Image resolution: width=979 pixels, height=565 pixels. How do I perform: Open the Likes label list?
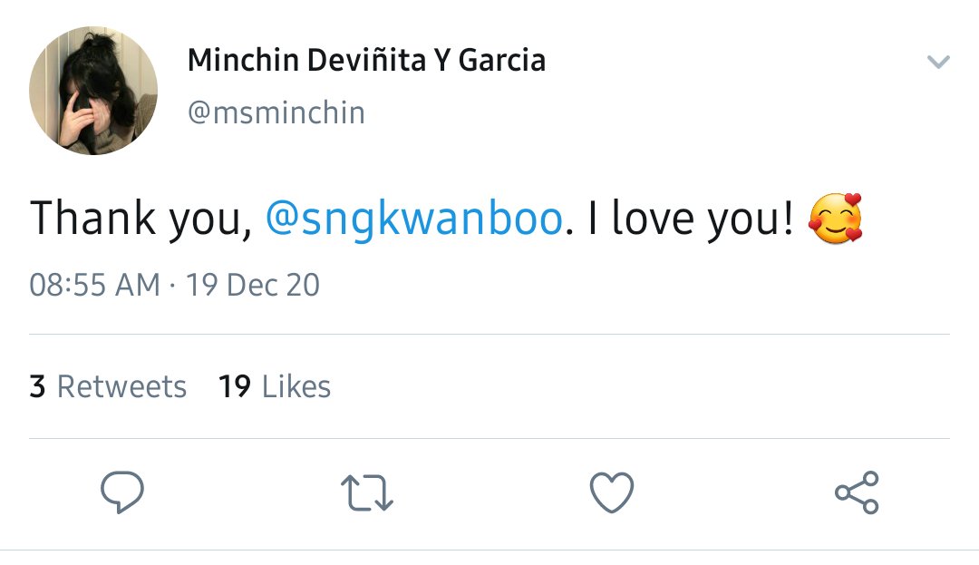296,386
